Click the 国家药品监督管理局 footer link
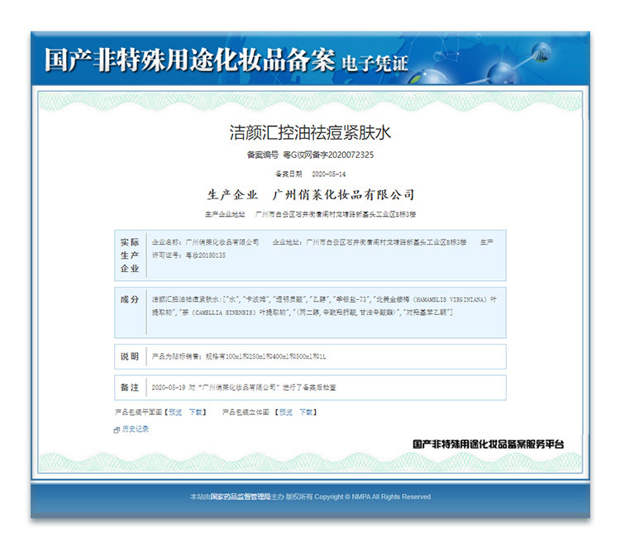The image size is (620, 539). pos(241,497)
